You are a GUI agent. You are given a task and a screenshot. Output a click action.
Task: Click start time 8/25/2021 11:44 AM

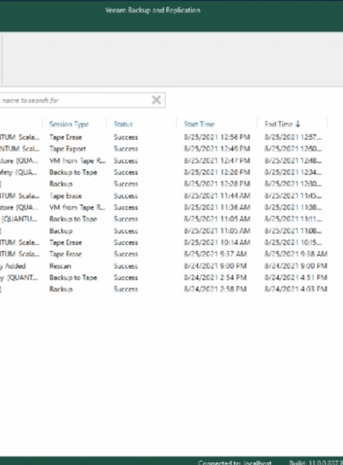pyautogui.click(x=217, y=196)
